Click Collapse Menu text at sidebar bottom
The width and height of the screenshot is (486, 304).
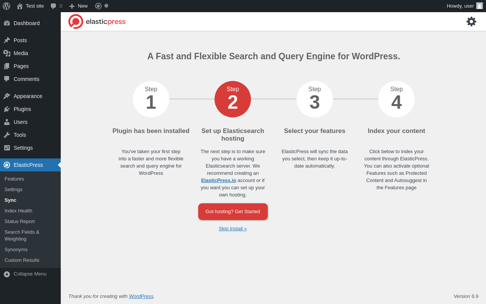coord(30,274)
